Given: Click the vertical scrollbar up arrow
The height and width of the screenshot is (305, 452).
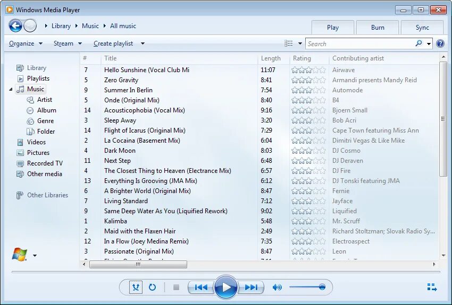Looking at the screenshot, I should click(443, 57).
